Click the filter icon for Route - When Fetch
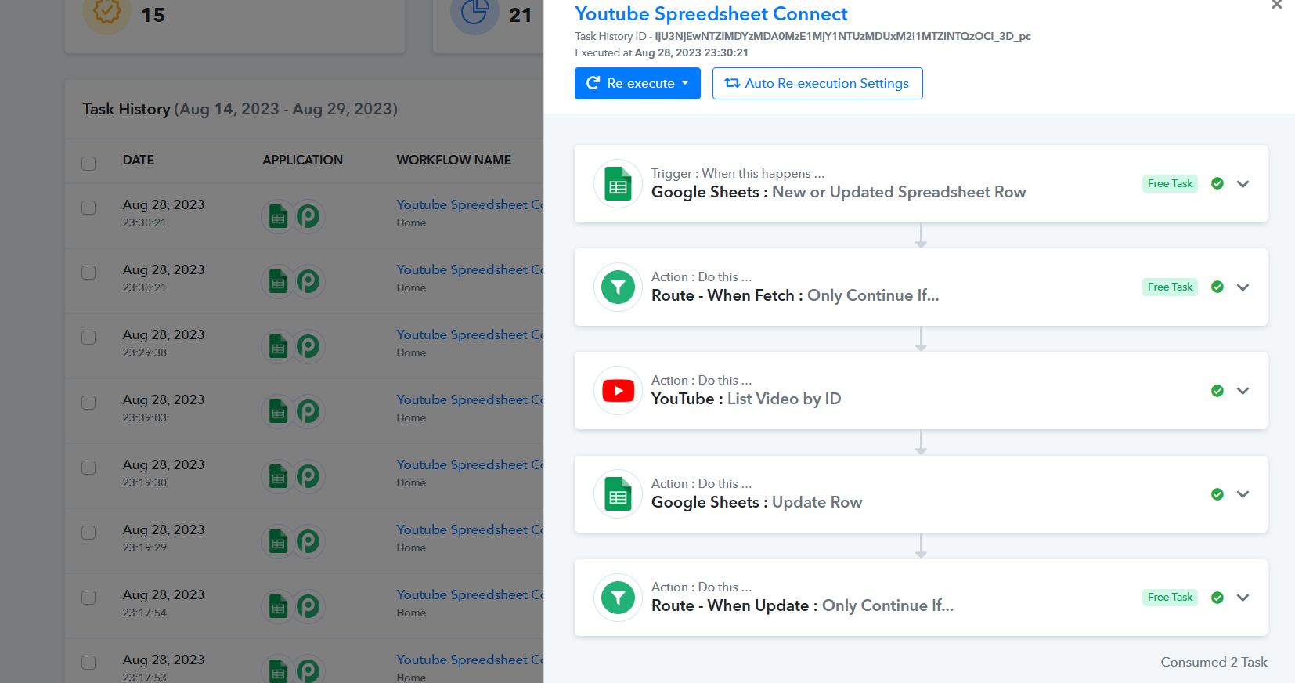1295x683 pixels. point(618,287)
